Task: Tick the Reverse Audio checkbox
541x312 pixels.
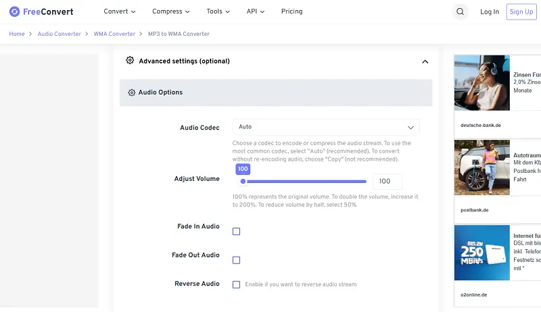Action: 236,284
